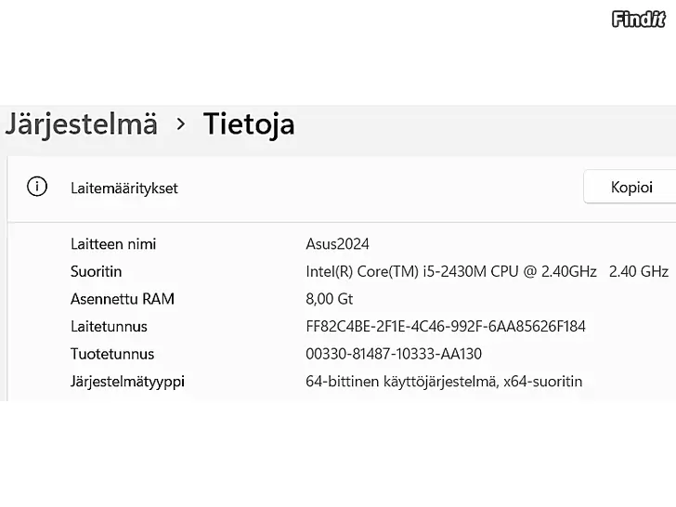The height and width of the screenshot is (507, 676).
Task: Select the 64-bittinen käyttöjärjestelmä value
Action: 444,382
